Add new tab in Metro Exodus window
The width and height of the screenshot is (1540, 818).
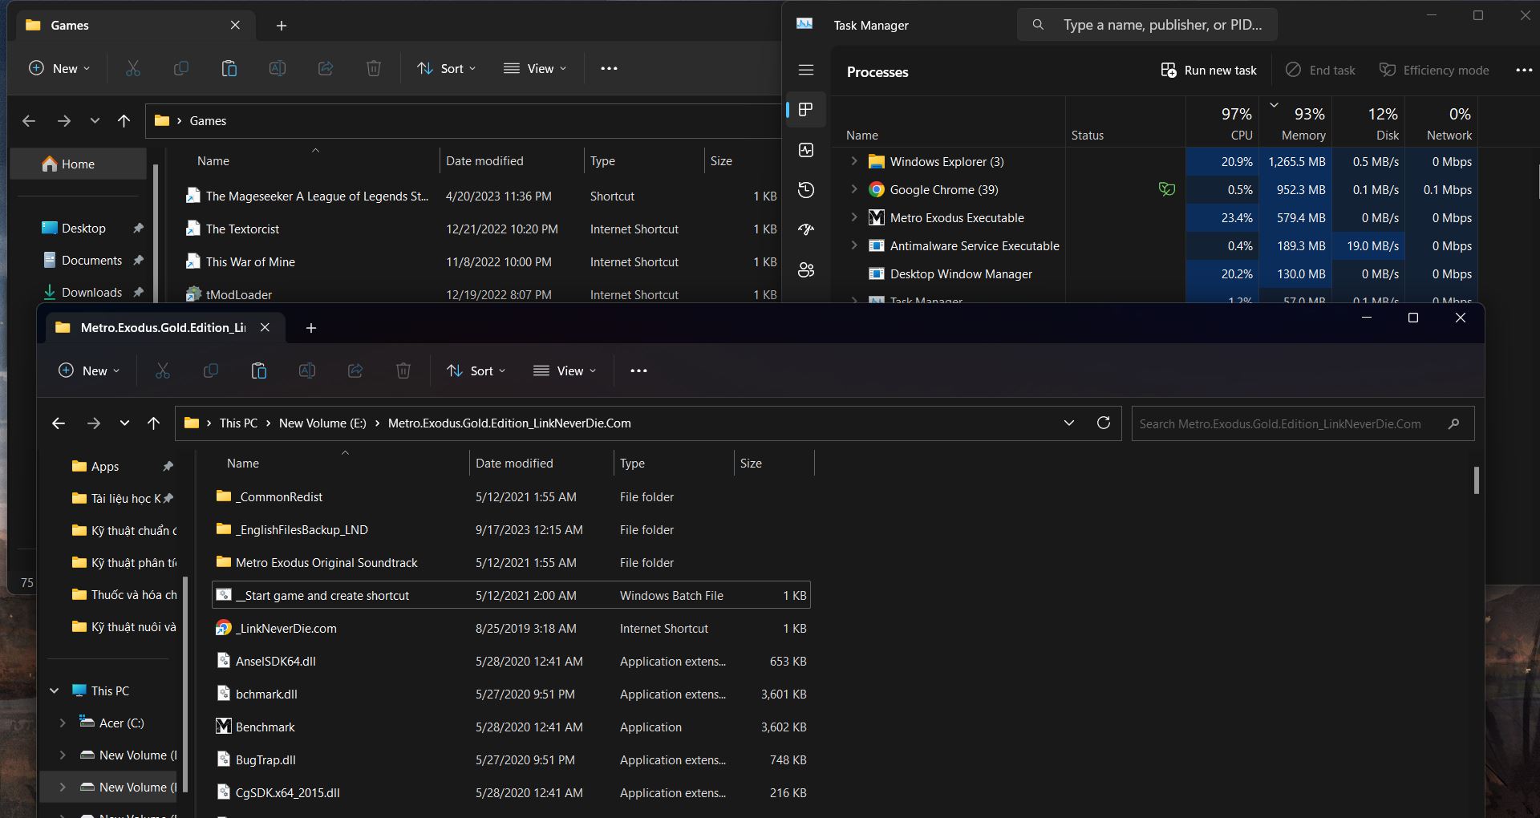[x=311, y=328]
